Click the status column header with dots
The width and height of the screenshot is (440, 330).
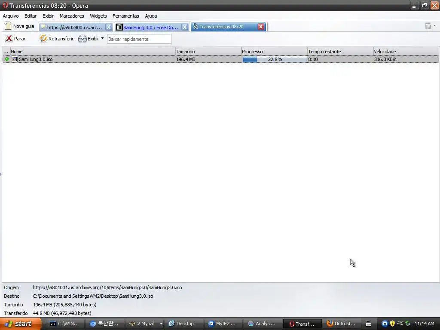click(x=6, y=52)
